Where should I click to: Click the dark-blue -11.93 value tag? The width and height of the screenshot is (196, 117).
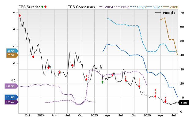pos(11,97)
